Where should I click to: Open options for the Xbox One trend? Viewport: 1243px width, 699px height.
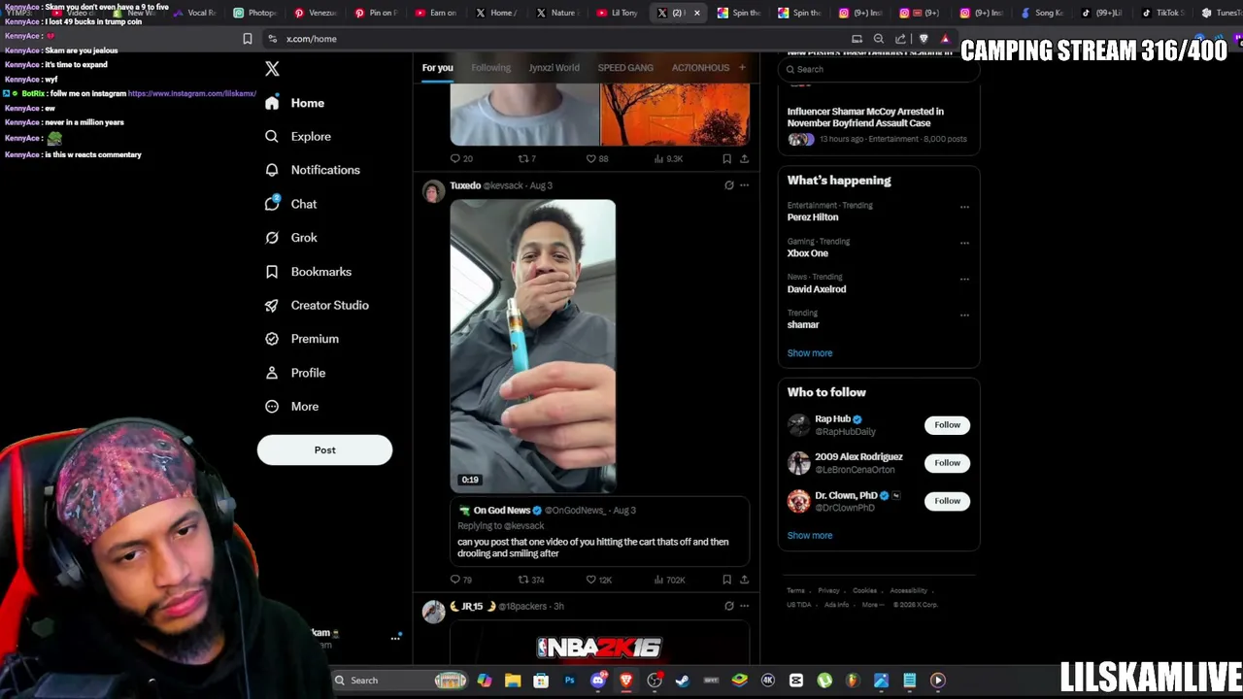[x=964, y=243]
